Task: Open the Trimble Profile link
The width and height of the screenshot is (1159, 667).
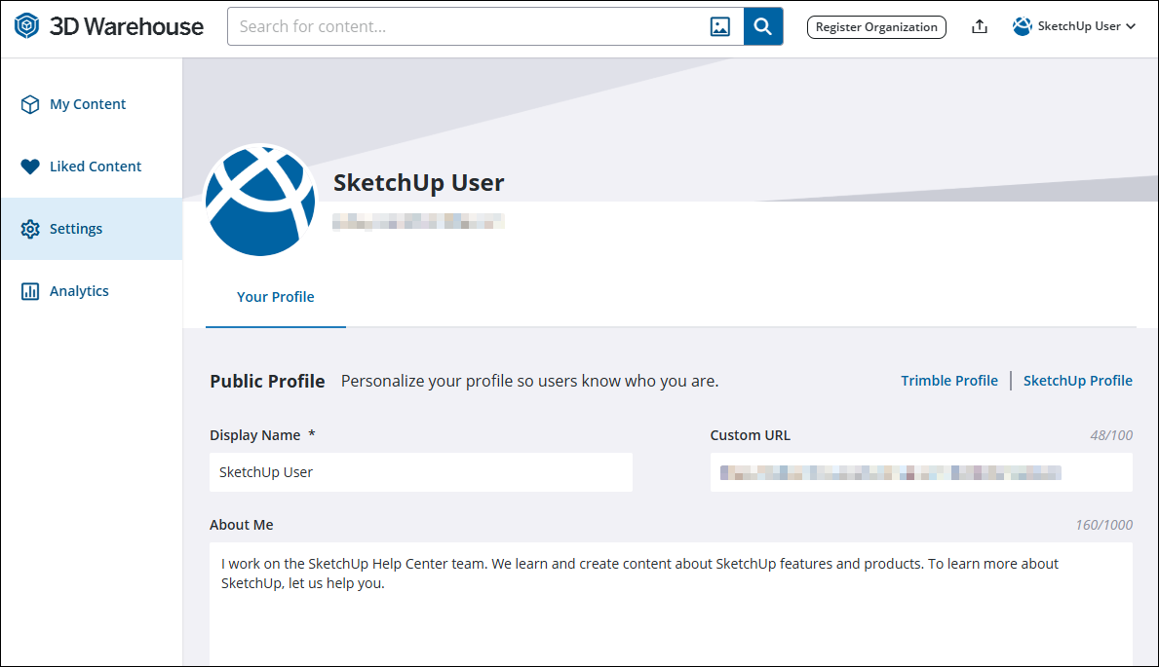Action: (949, 381)
